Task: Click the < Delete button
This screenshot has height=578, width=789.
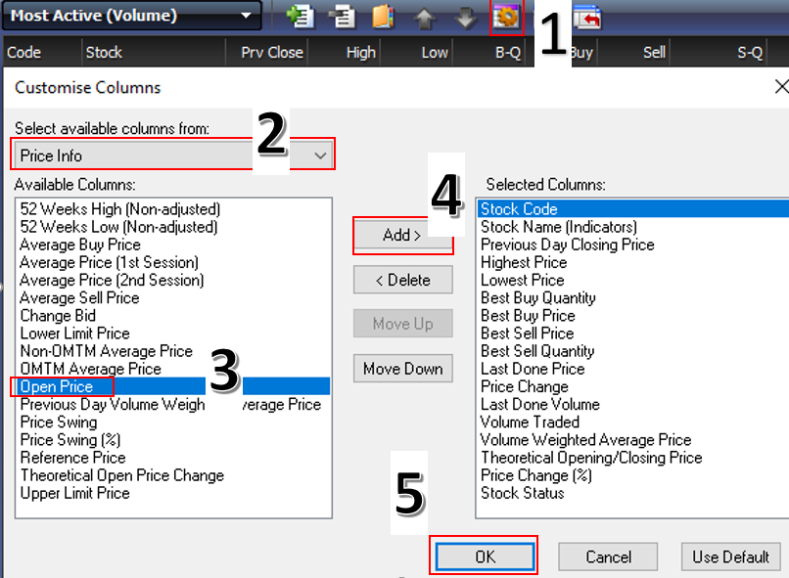Action: (402, 281)
